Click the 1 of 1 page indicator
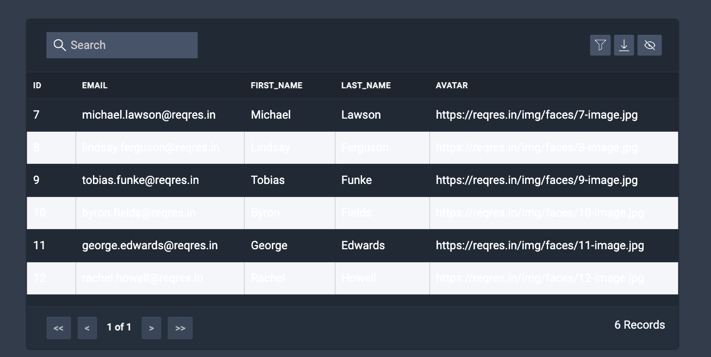Screen dimensions: 711x357 click(119, 327)
